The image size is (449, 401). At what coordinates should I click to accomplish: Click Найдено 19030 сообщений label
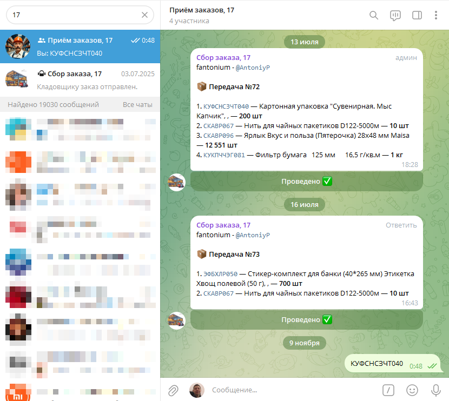tap(53, 105)
